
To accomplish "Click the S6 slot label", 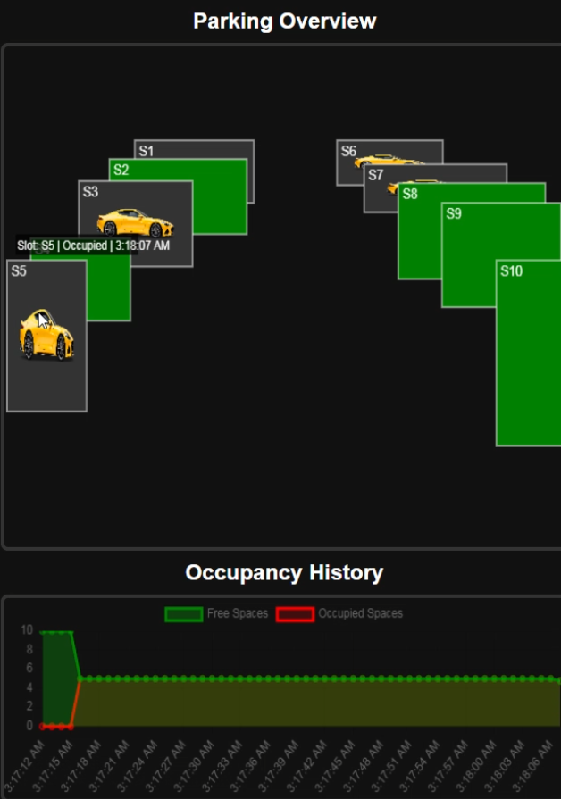I will 349,151.
